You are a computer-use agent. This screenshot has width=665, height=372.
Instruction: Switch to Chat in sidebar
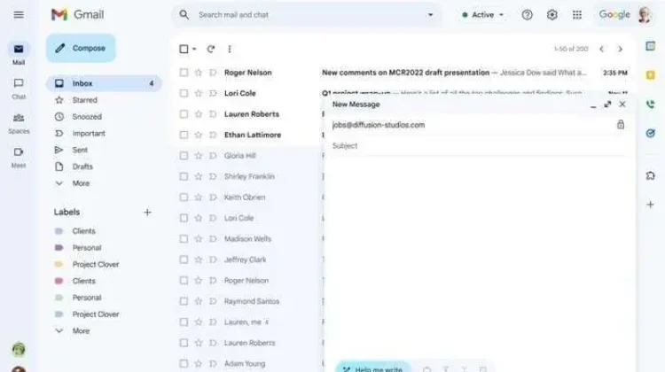19,88
